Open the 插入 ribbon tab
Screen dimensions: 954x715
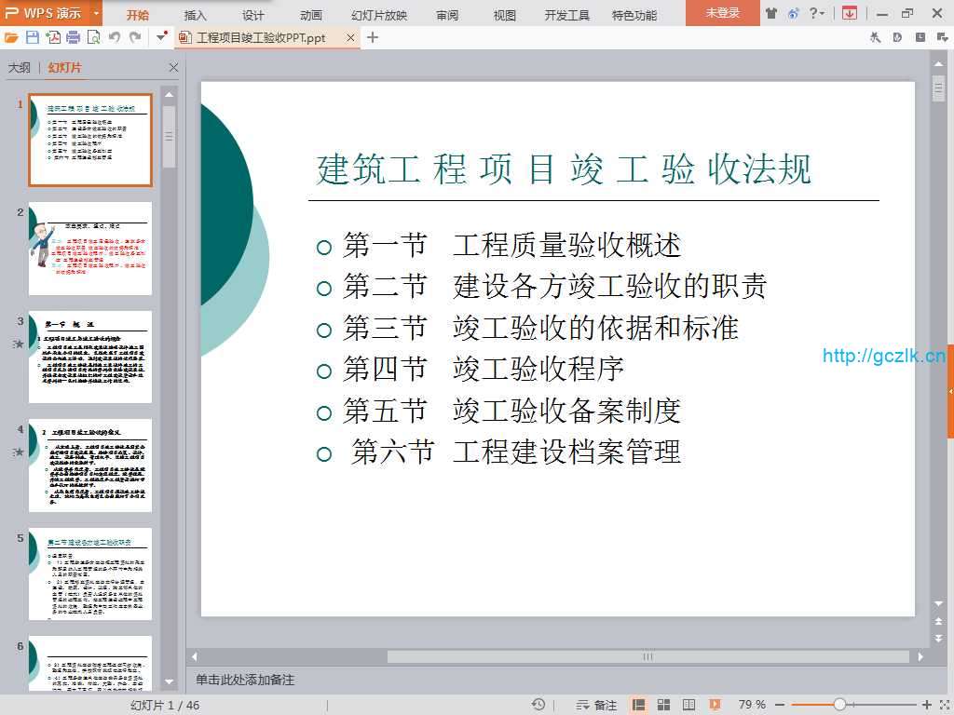click(196, 15)
